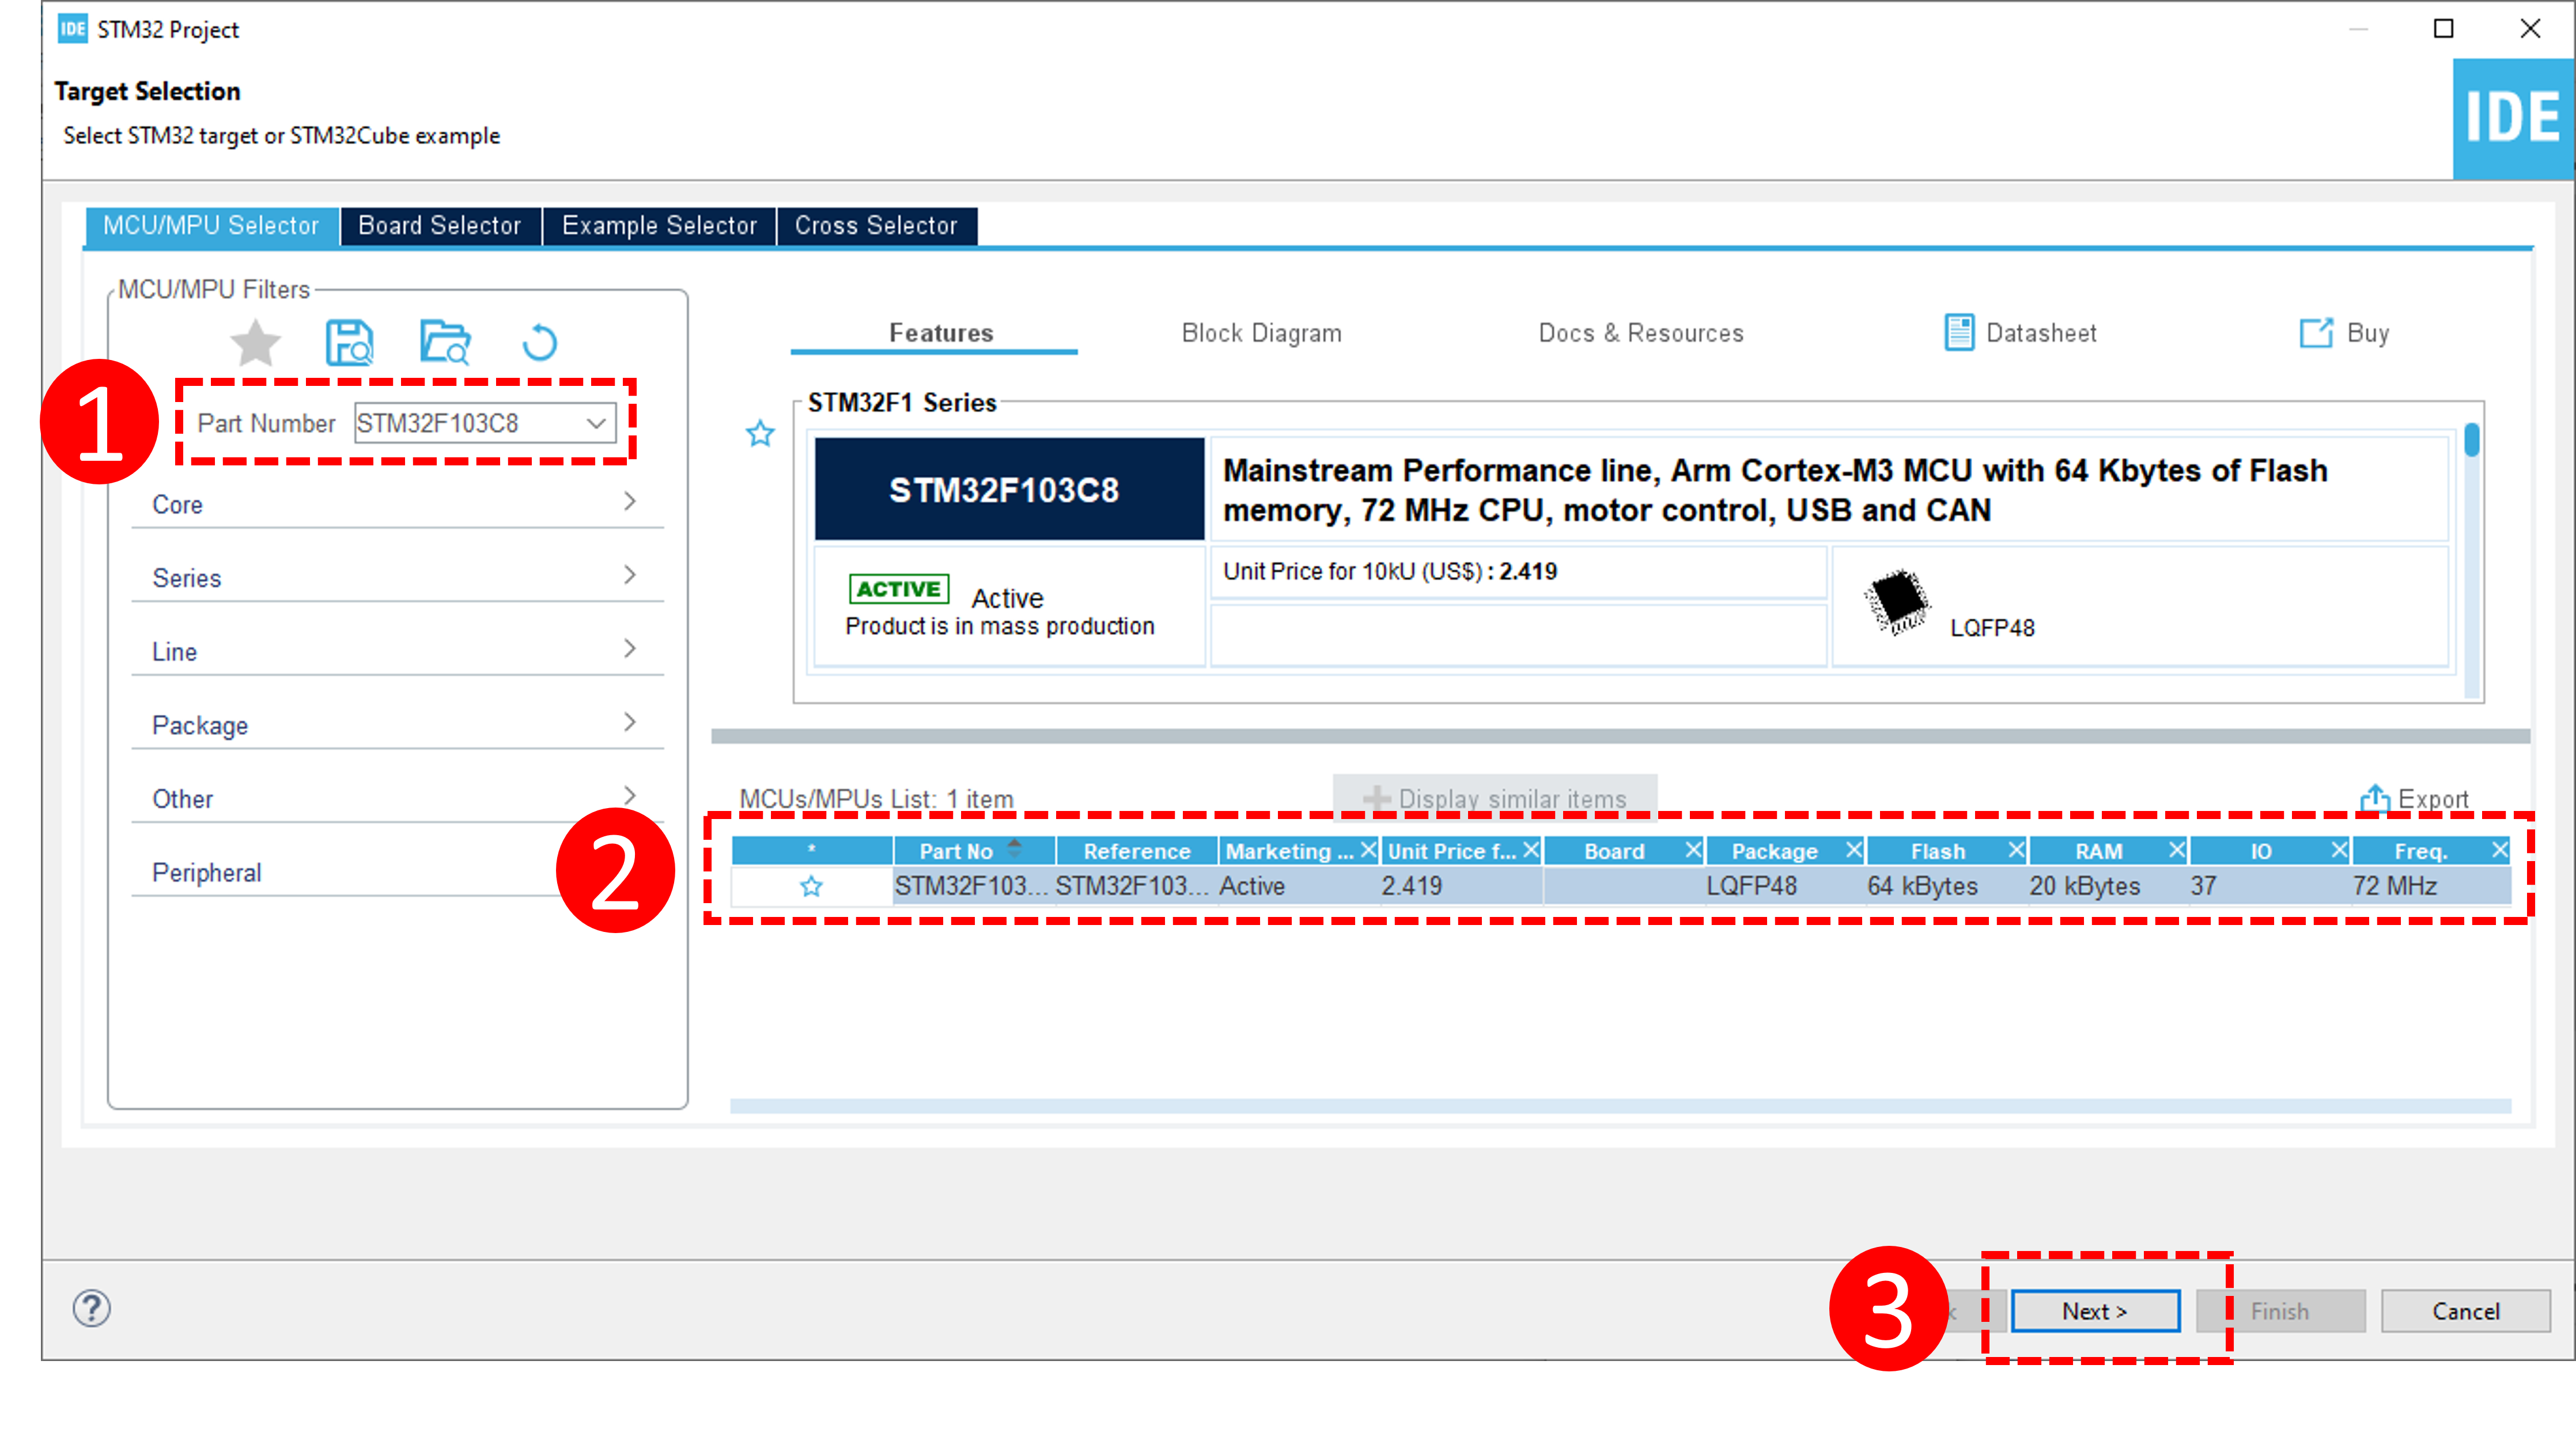Sort the list by Part No column
Image resolution: width=2576 pixels, height=1448 pixels.
[973, 850]
